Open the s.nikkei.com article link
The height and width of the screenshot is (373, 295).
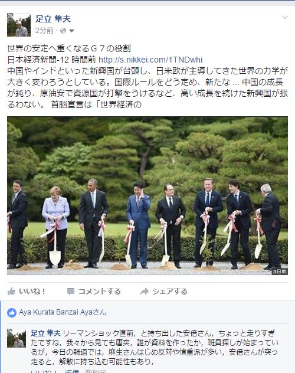(150, 60)
